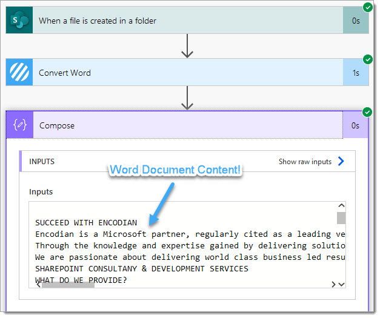Click the Compose action curly-brace icon
This screenshot has height=318, width=380.
tap(20, 125)
